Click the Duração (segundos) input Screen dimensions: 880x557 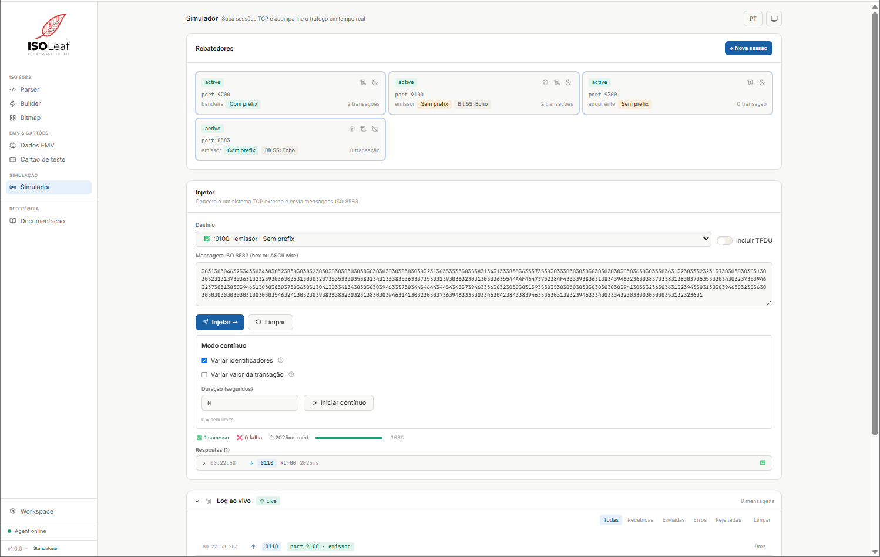[x=250, y=402]
